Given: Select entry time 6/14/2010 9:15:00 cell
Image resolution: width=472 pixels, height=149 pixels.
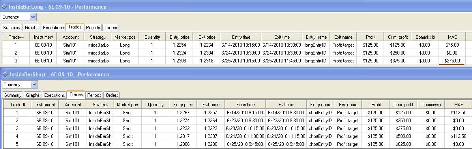Looking at the screenshot, I should pyautogui.click(x=245, y=113).
